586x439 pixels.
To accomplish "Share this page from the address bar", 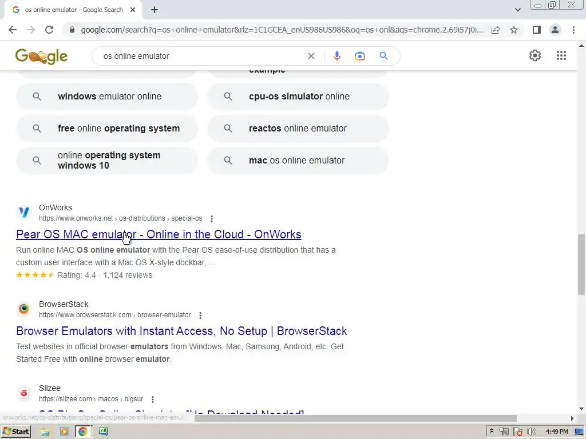I will tap(496, 30).
